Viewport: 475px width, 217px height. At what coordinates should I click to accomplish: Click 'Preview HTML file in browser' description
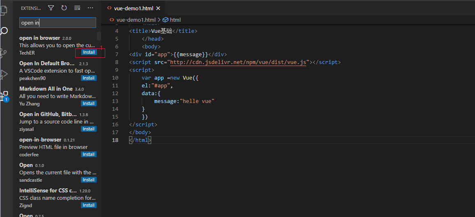click(x=53, y=147)
